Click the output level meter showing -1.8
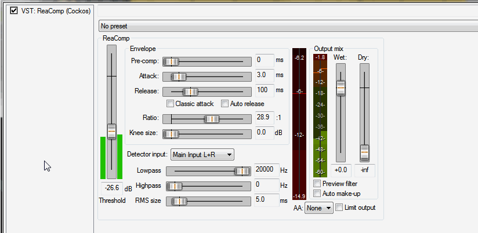Screen dimensions: 478x233 coord(320,116)
